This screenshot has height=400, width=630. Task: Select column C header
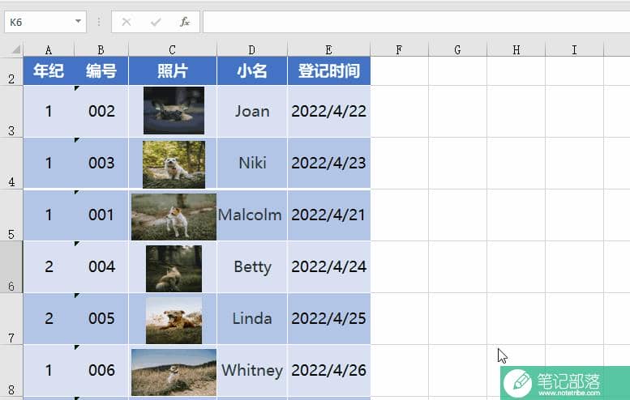(x=173, y=49)
